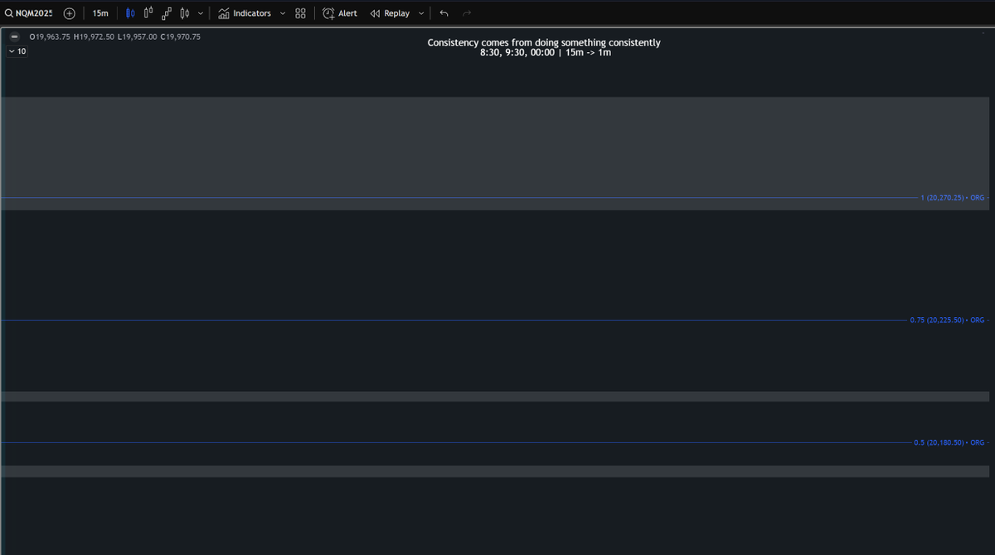Collapse the symbol legend minus button
Screen dimensions: 995x555
coord(14,37)
